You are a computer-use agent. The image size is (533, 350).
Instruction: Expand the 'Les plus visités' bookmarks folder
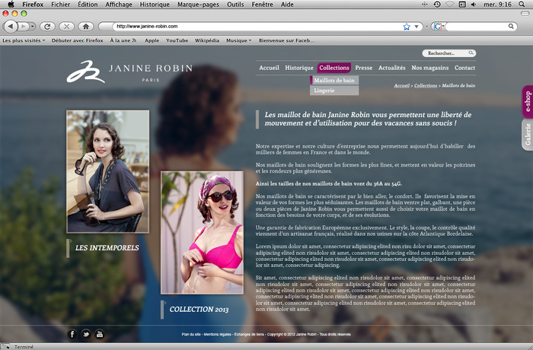coord(24,40)
